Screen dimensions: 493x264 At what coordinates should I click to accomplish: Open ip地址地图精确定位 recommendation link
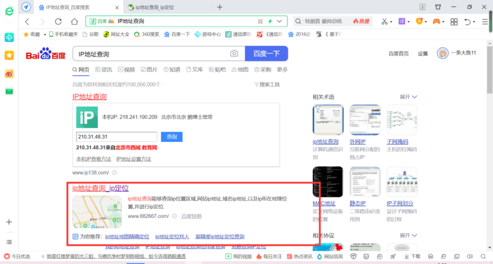(127, 236)
